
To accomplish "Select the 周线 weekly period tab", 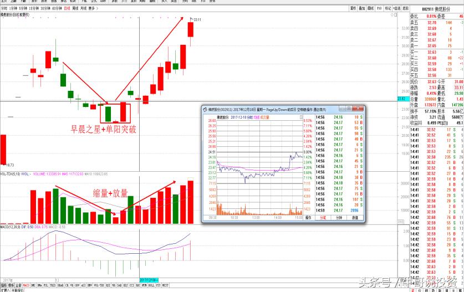I will [x=75, y=8].
